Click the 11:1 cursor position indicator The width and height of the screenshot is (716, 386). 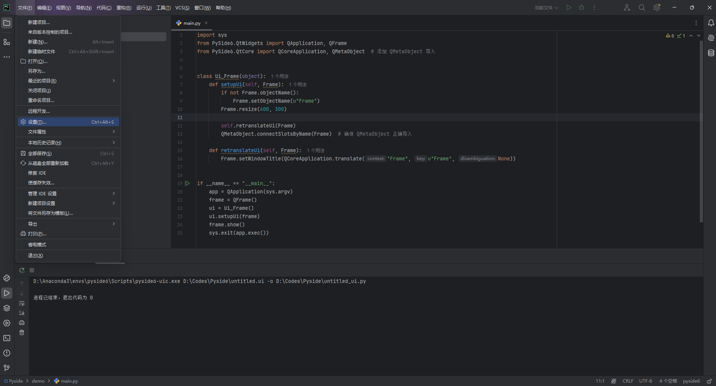pos(600,381)
